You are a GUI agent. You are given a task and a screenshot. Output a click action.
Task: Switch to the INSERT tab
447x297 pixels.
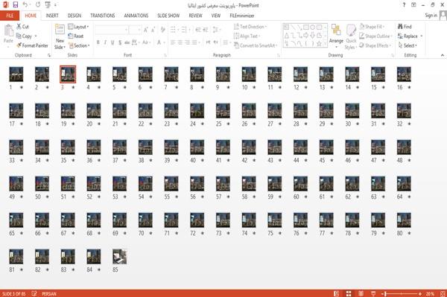pos(52,16)
